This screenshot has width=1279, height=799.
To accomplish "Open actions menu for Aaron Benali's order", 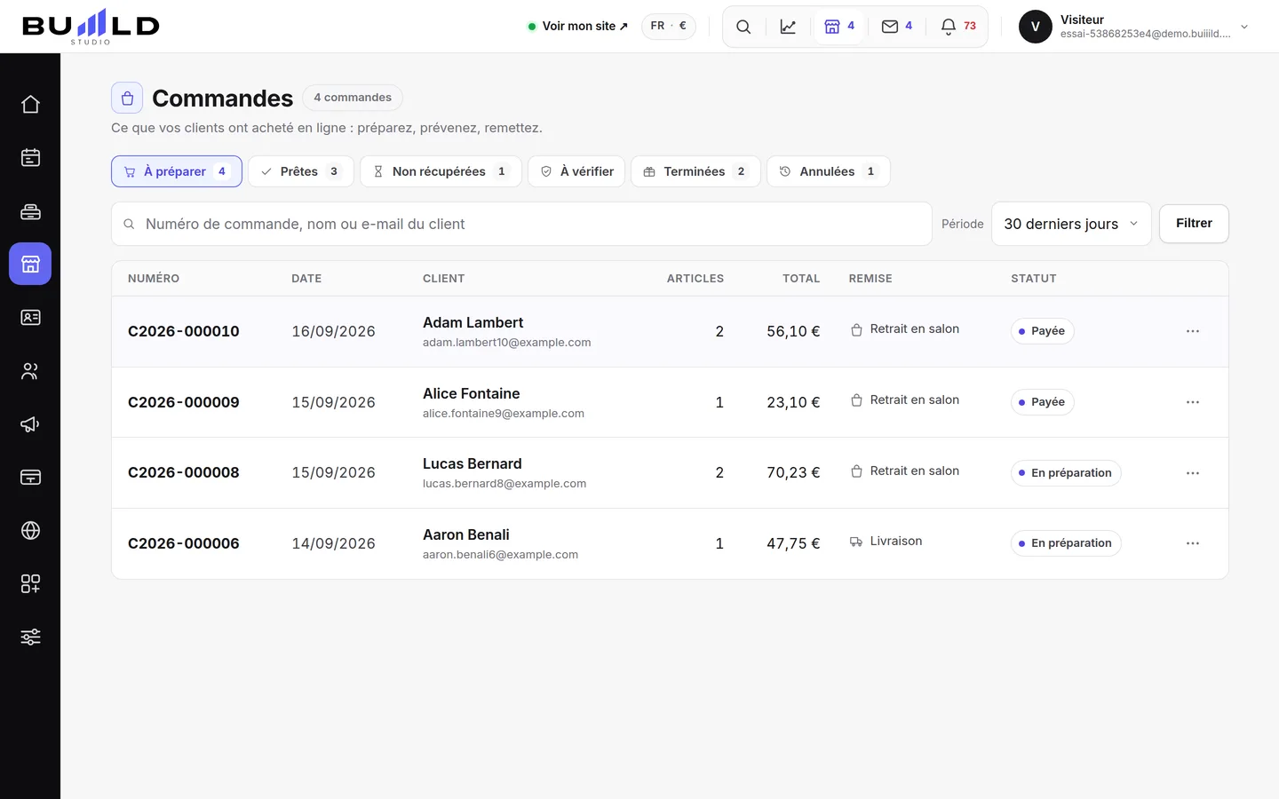I will [1193, 543].
